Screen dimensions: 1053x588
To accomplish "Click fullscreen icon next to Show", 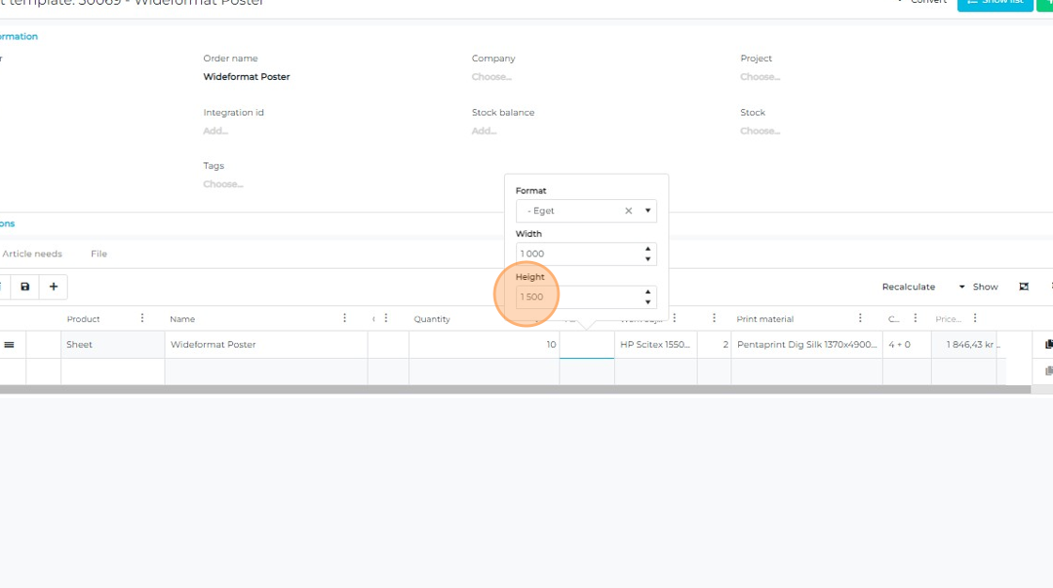I will tap(1024, 286).
